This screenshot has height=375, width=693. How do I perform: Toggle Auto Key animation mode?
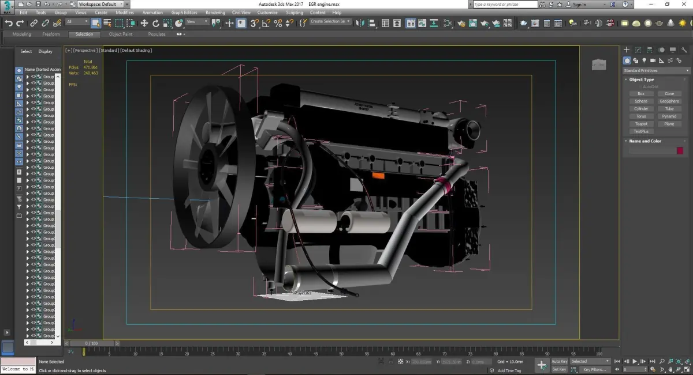[559, 361]
